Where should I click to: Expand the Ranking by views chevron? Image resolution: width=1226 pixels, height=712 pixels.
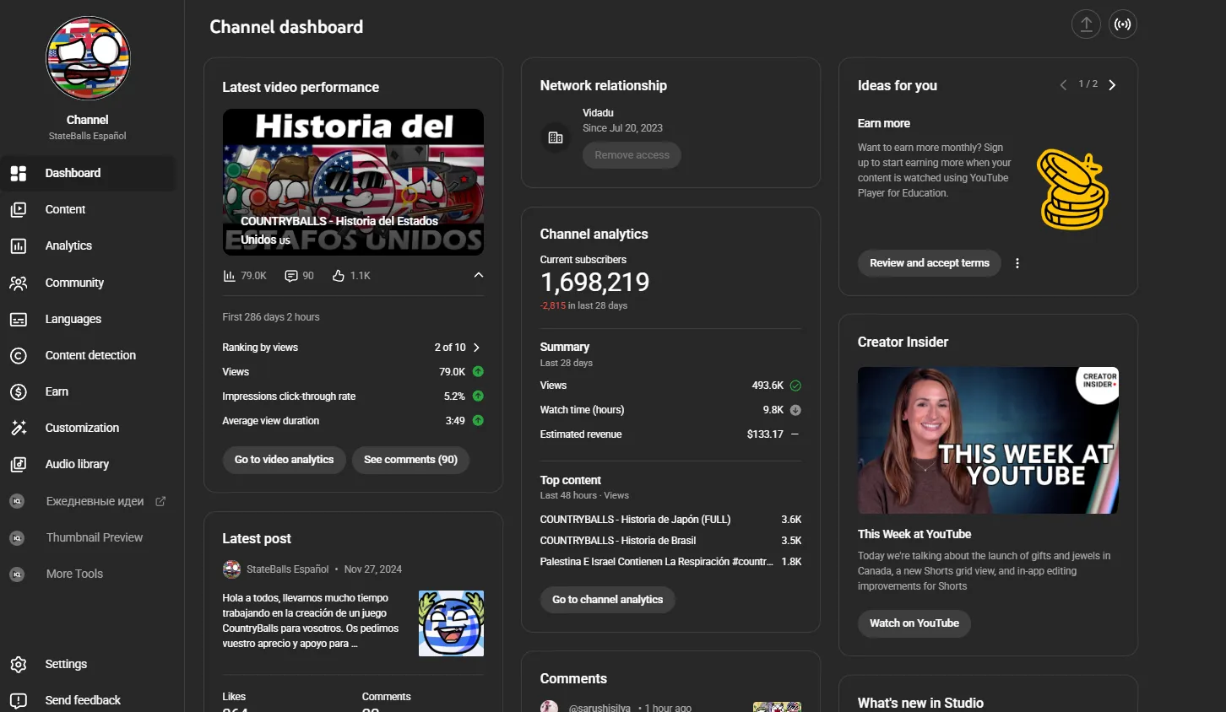pos(477,348)
